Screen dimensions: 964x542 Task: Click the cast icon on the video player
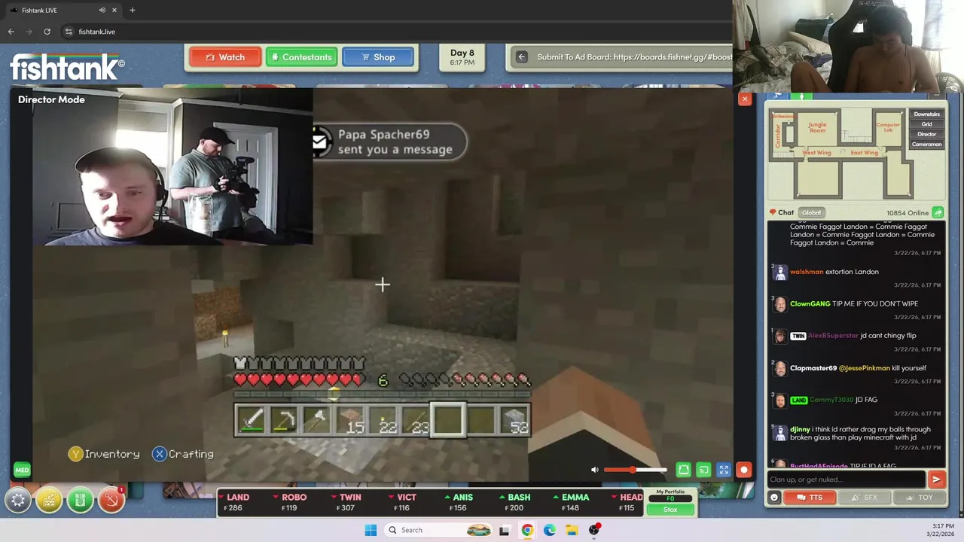tap(703, 470)
